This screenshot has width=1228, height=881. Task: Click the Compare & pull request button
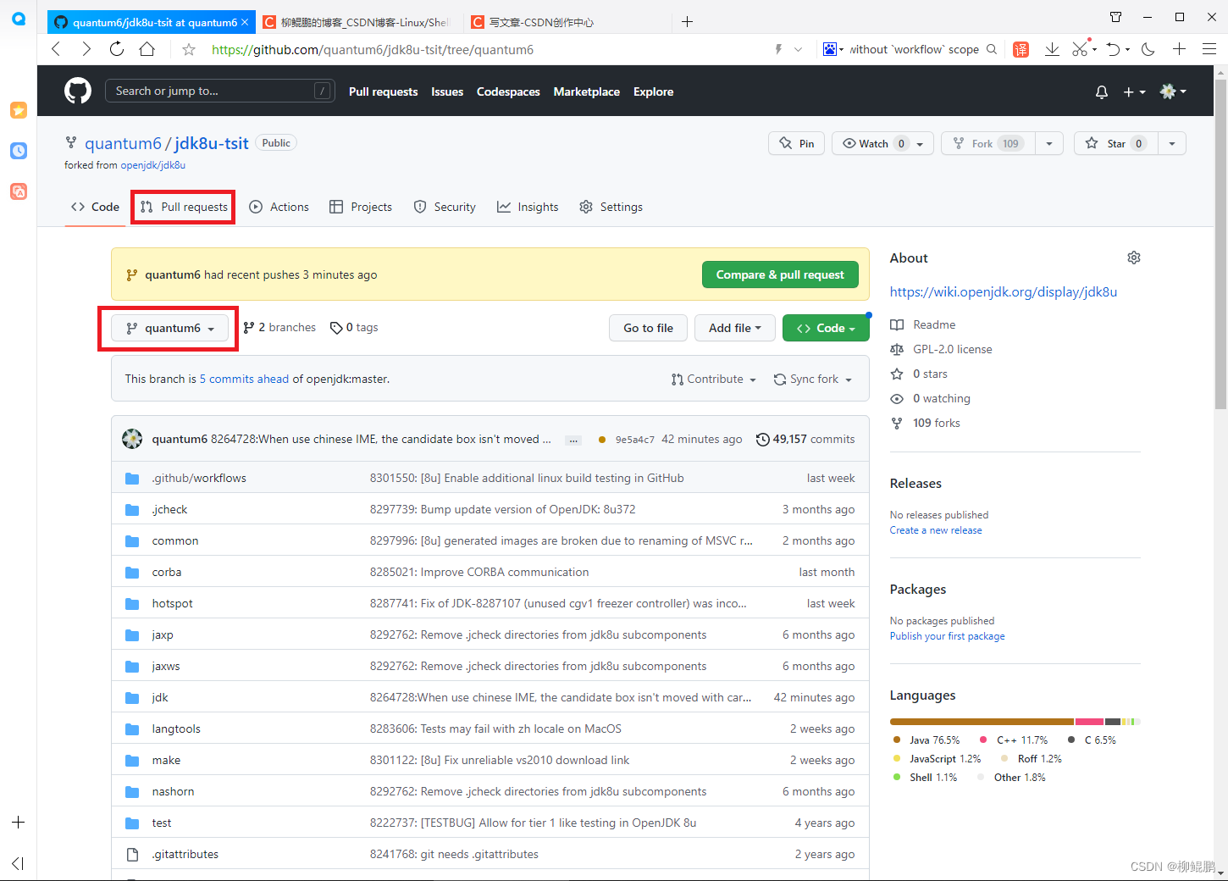click(x=780, y=274)
